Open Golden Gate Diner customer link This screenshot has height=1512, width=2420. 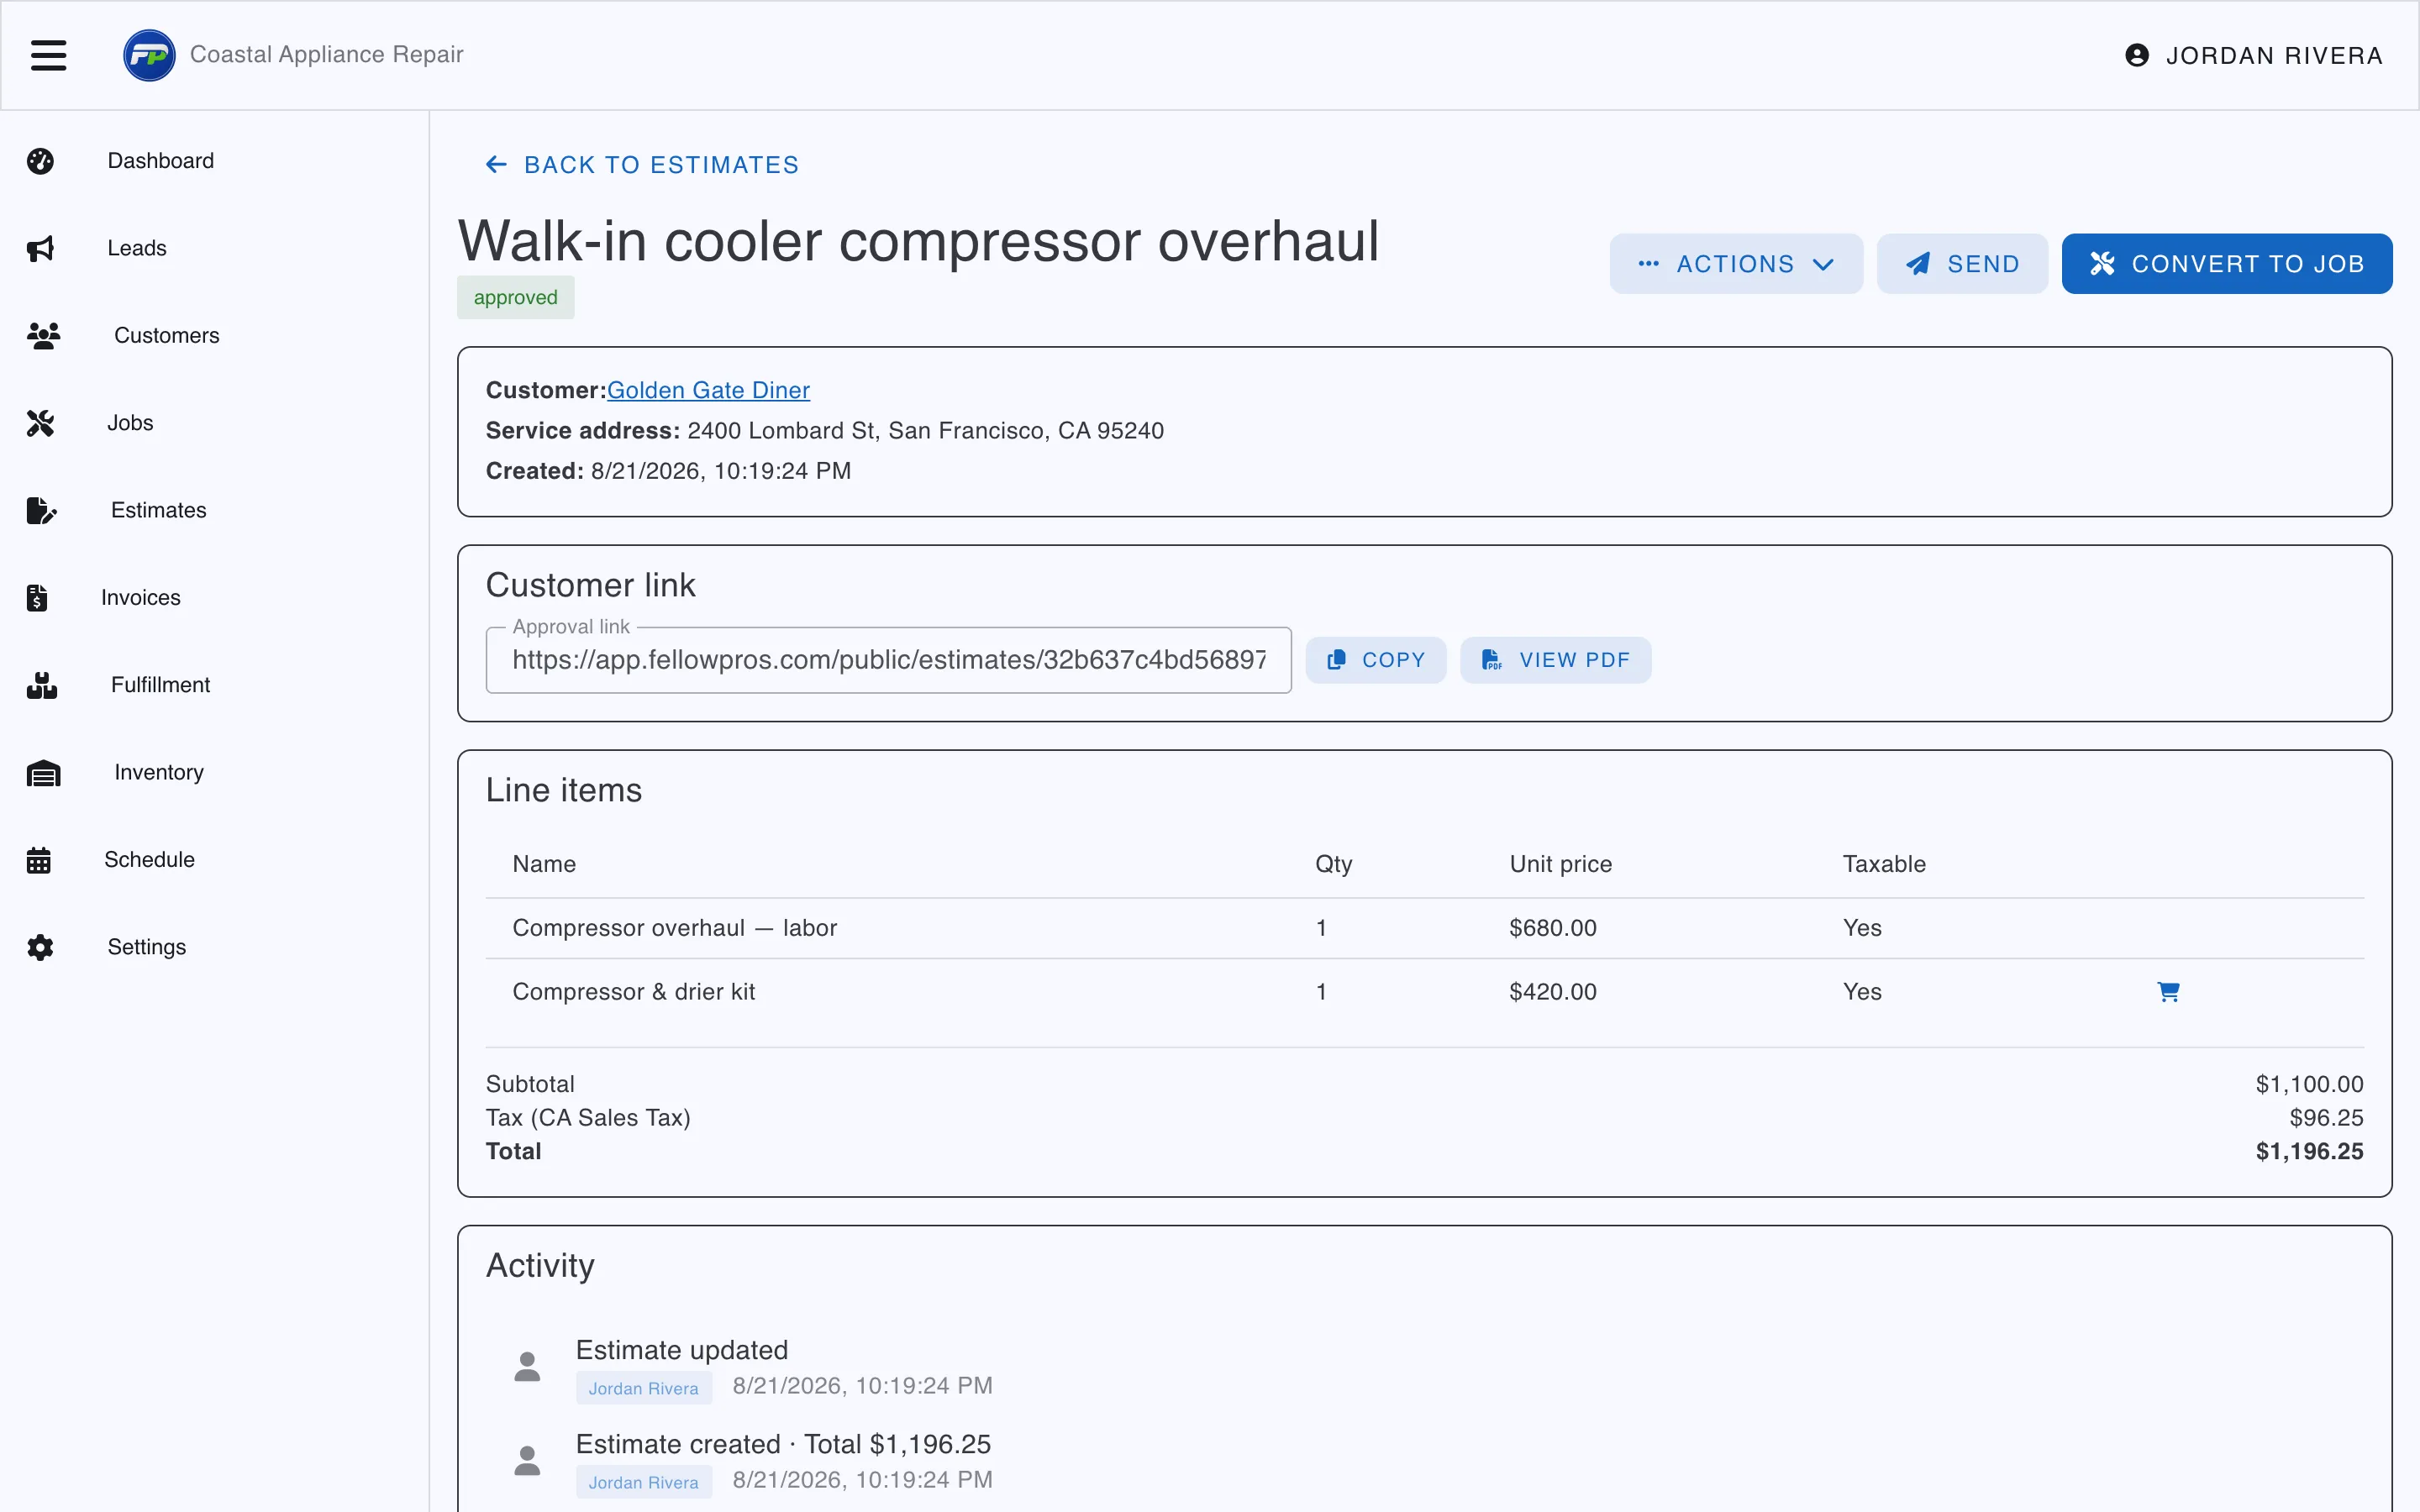pos(708,390)
